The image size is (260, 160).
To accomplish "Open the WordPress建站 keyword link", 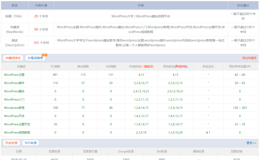I will coord(14,91).
